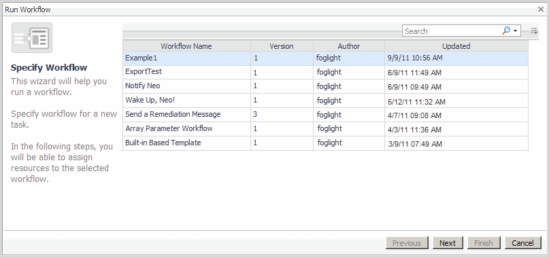The width and height of the screenshot is (549, 258).
Task: Sort by the Updated column header
Action: [456, 45]
